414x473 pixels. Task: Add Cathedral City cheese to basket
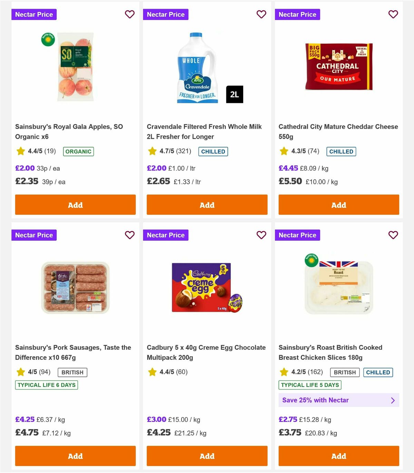tap(338, 205)
